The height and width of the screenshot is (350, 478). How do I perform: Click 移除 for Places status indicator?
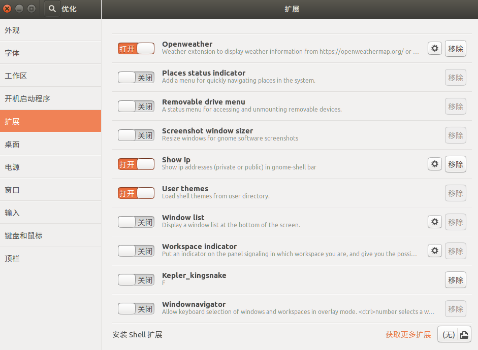[456, 77]
